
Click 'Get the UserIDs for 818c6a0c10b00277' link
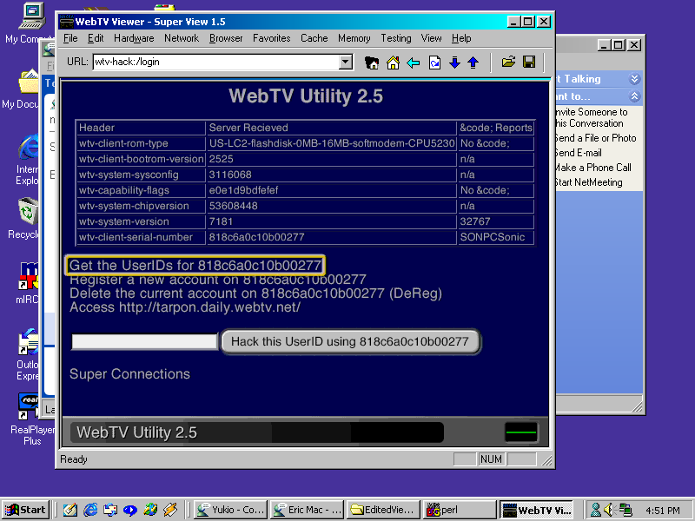pos(195,265)
